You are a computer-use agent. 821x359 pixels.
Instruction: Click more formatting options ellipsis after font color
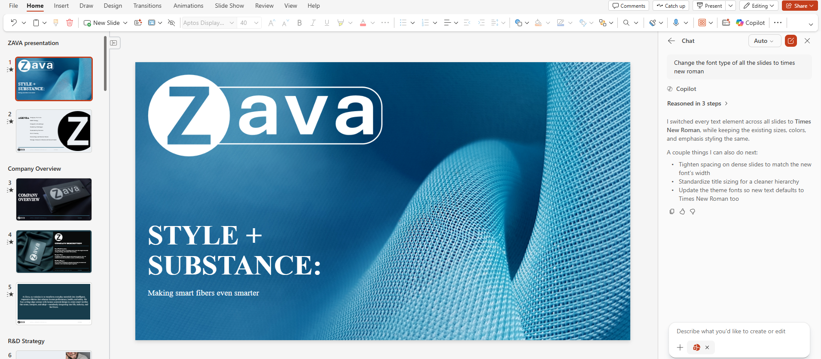coord(385,23)
